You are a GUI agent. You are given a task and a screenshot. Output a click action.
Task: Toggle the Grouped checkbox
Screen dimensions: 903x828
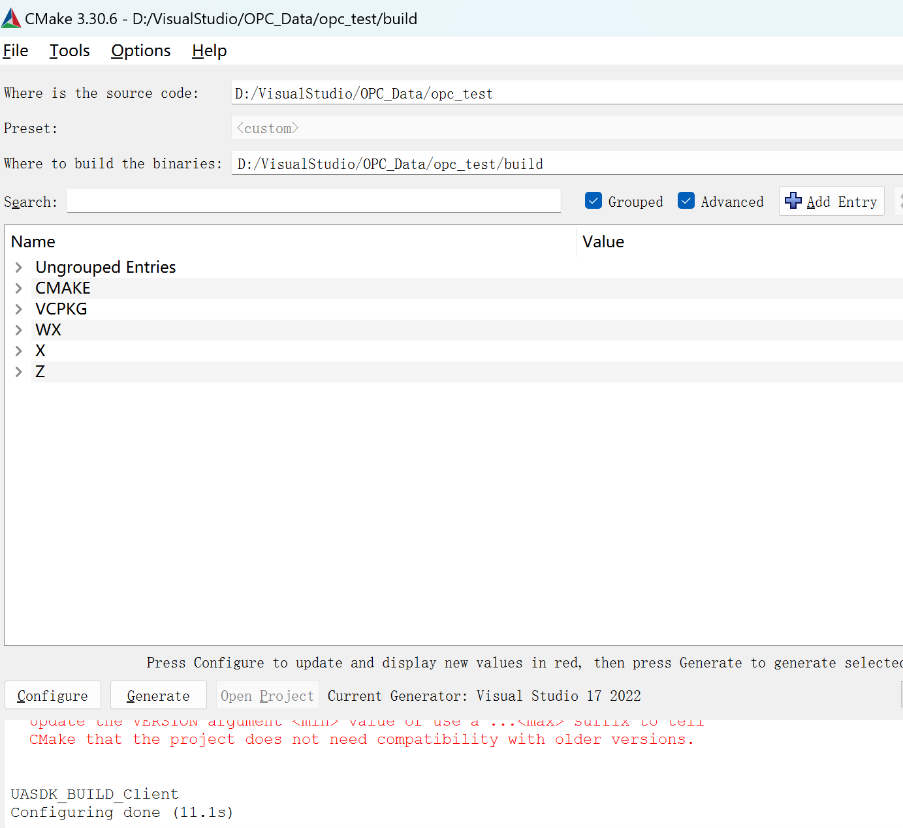594,201
